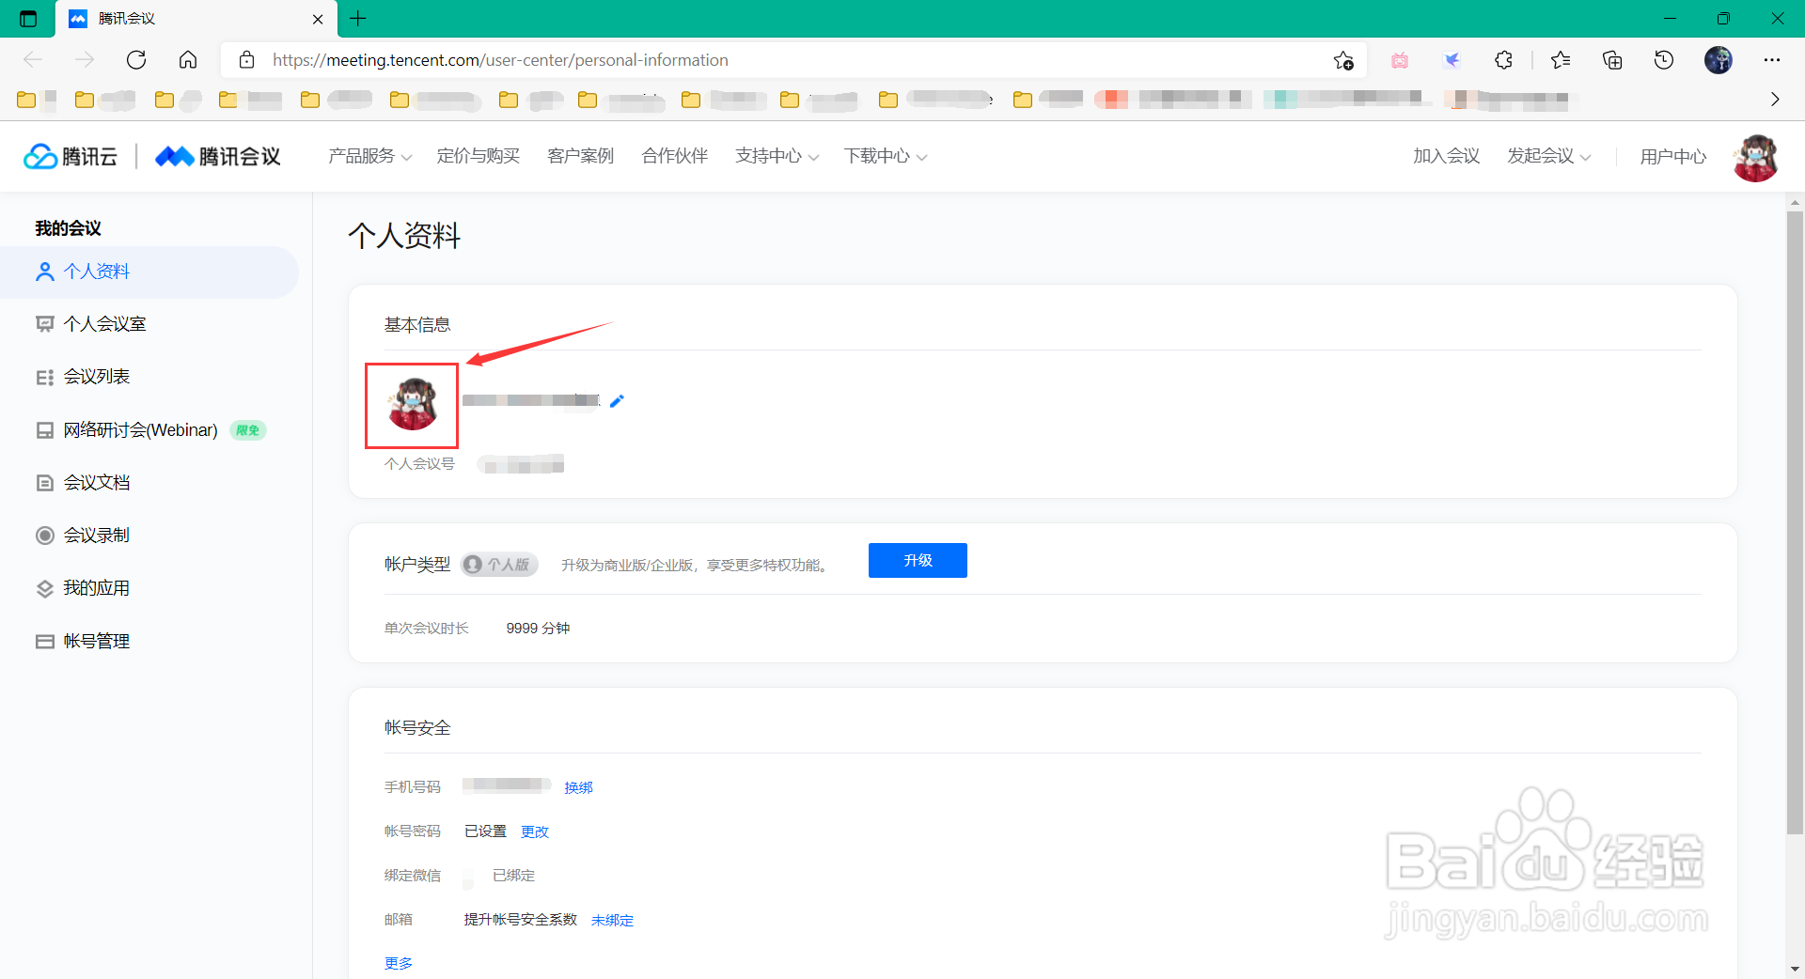The height and width of the screenshot is (979, 1805).
Task: Click the site lock info icon
Action: pos(247,60)
